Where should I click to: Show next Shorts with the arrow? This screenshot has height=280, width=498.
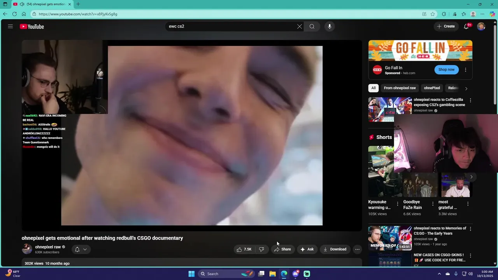[471, 177]
